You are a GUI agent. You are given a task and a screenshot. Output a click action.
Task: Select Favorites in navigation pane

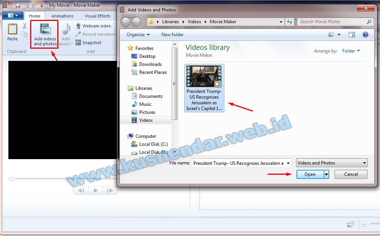click(x=140, y=48)
